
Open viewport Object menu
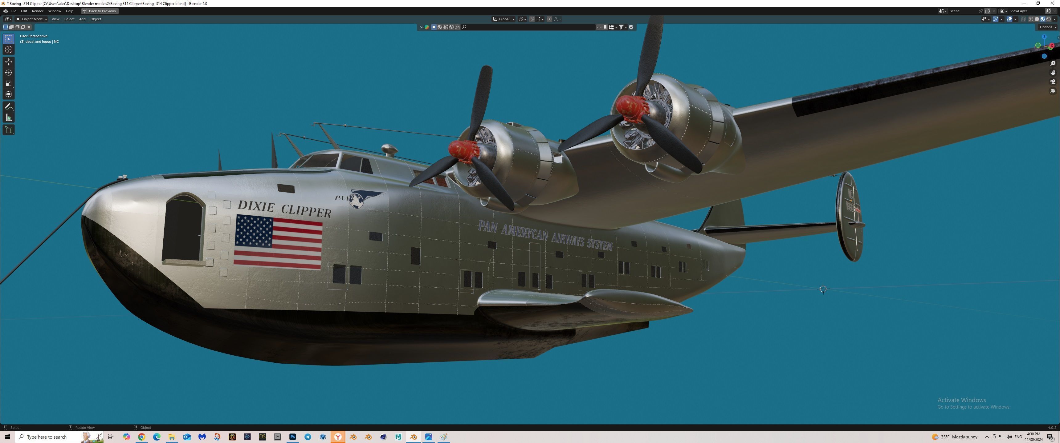click(96, 19)
